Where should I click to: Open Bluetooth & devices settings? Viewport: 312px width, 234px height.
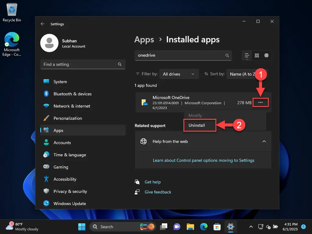pyautogui.click(x=83, y=94)
